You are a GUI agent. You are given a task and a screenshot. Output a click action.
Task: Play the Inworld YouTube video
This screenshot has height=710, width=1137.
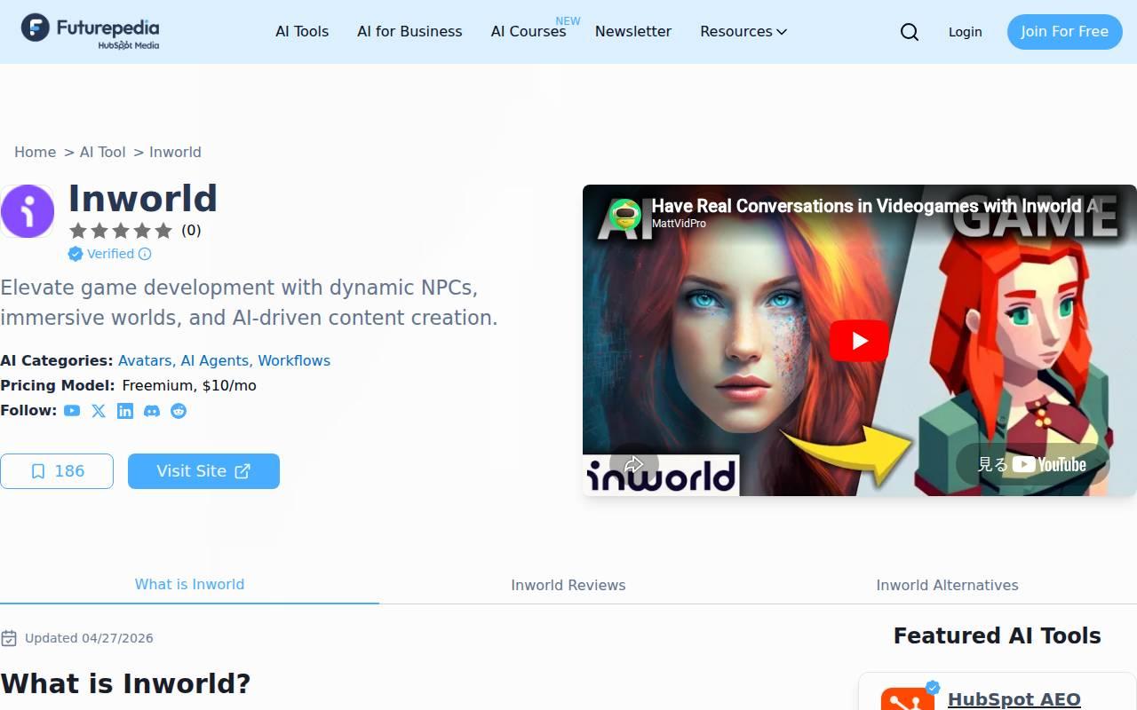click(859, 341)
